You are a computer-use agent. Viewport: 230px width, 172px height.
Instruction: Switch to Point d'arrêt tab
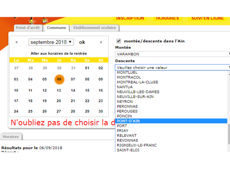(x=28, y=28)
